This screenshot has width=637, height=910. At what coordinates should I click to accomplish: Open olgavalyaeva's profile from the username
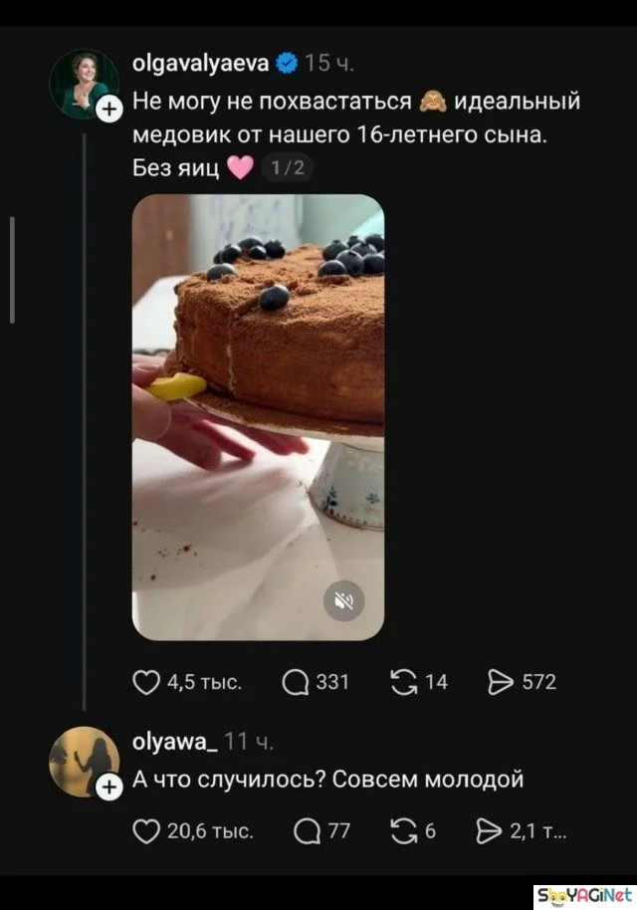(x=201, y=63)
